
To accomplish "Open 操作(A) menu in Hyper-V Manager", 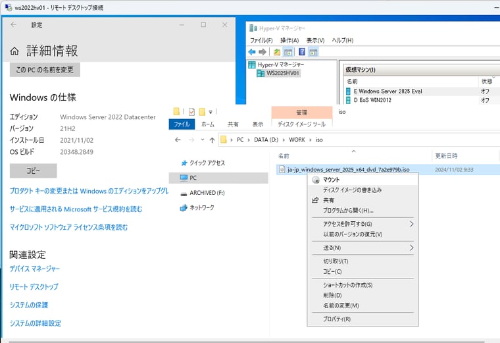I will click(x=289, y=41).
